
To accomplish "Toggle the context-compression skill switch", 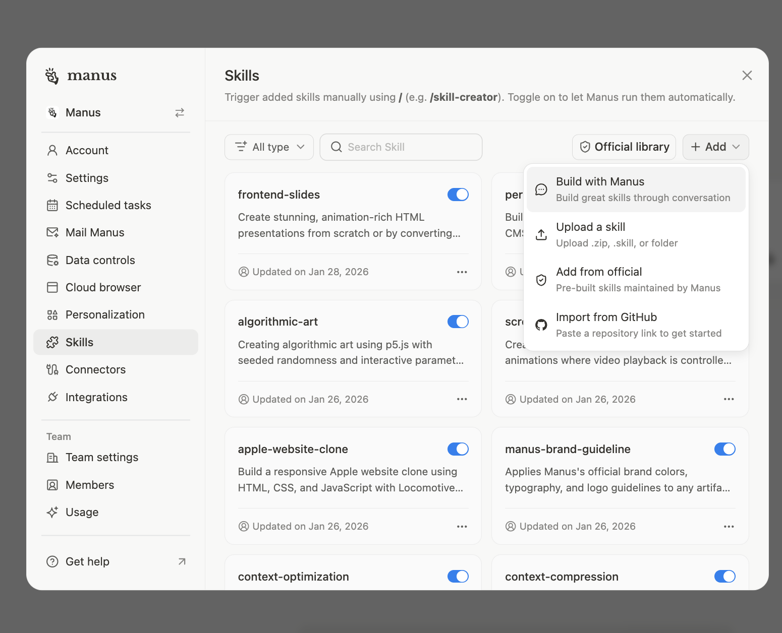I will (x=725, y=577).
